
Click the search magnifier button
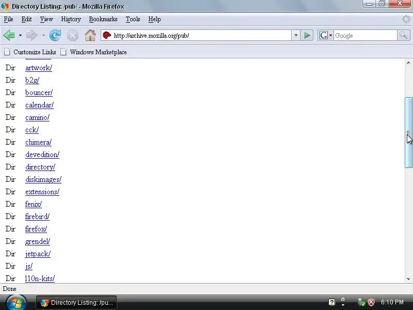(404, 35)
